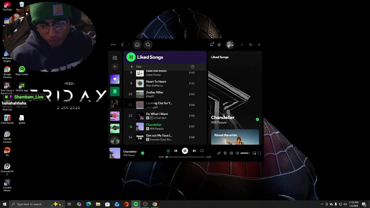Open Combat Master desktop shortcut
The height and width of the screenshot is (208, 370).
tap(7, 185)
